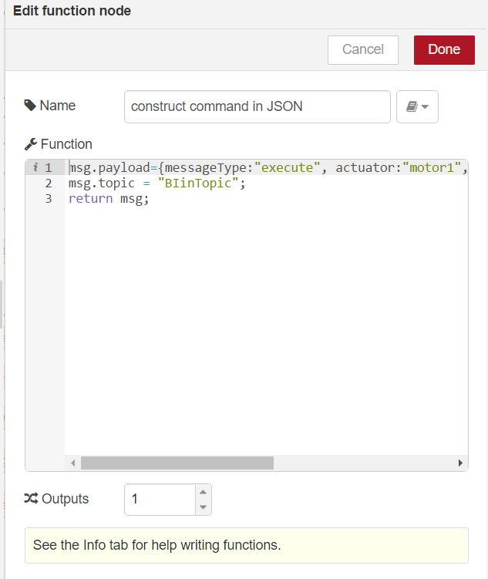Screen dimensions: 488x579
Task: Decrease Outputs with the down arrow
Action: [203, 507]
